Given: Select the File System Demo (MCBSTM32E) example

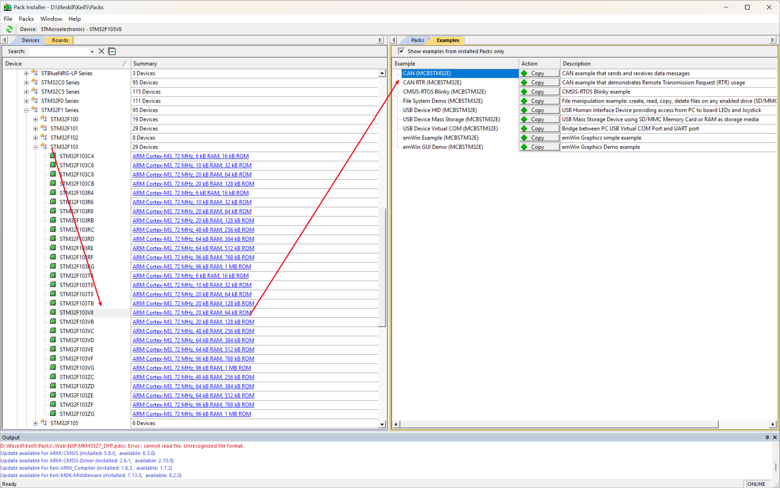Looking at the screenshot, I should pyautogui.click(x=442, y=101).
